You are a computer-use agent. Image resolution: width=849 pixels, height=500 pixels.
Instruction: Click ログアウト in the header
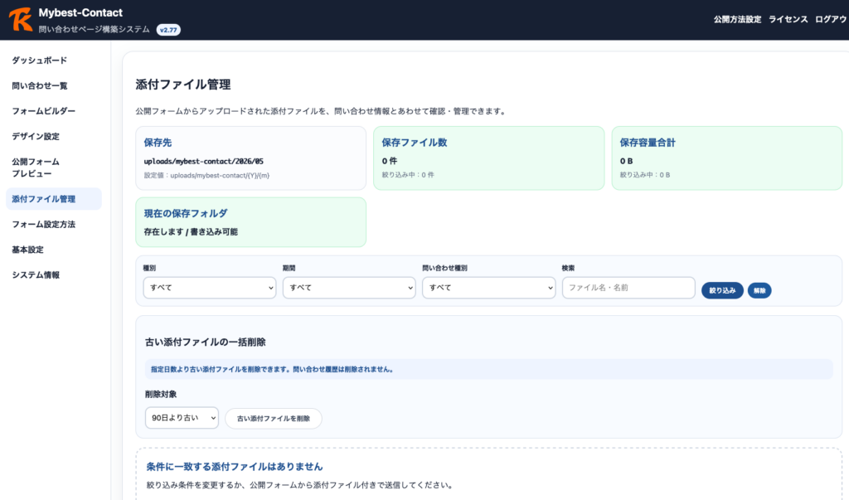pos(832,20)
